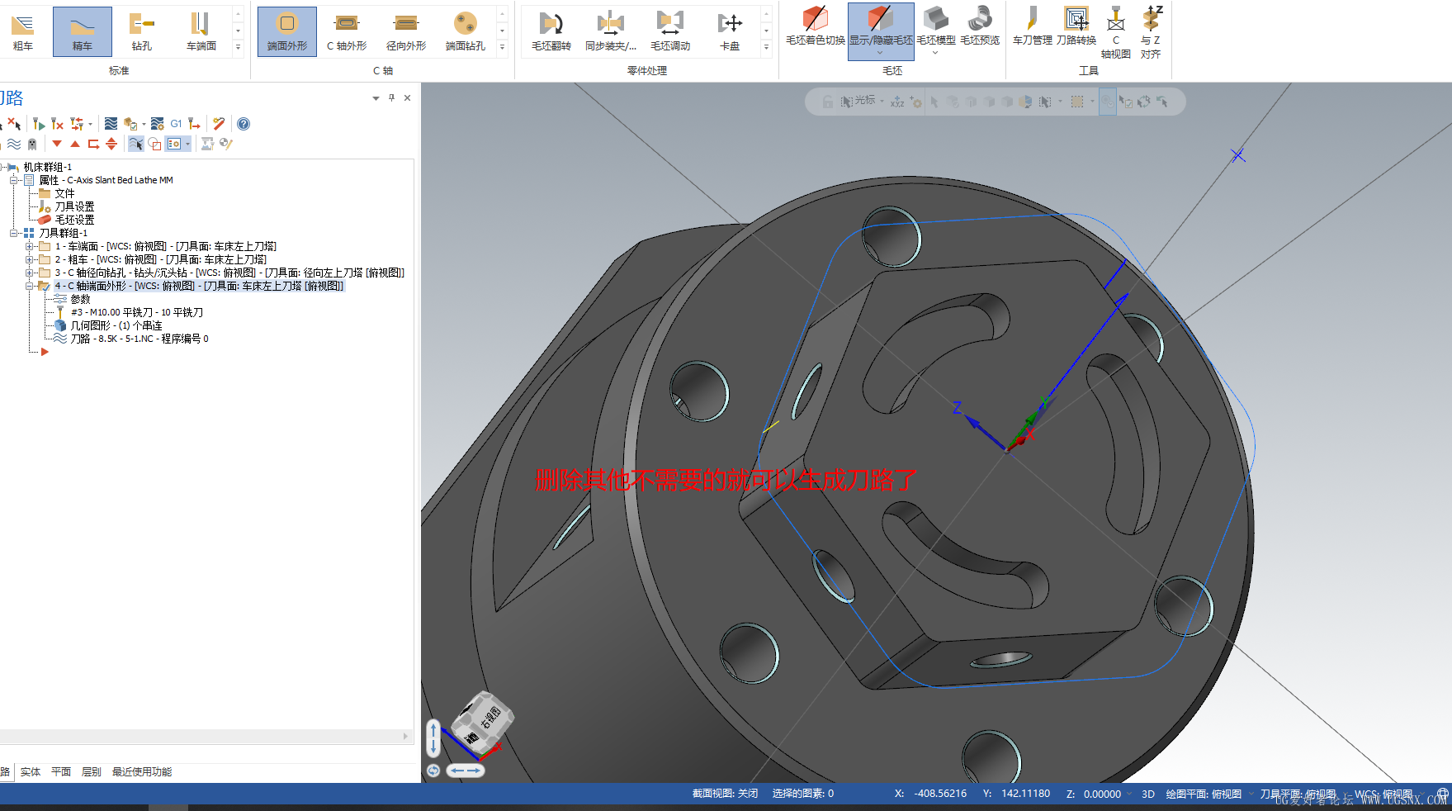Open 参数 under operation 4
This screenshot has width=1452, height=811.
[x=80, y=299]
